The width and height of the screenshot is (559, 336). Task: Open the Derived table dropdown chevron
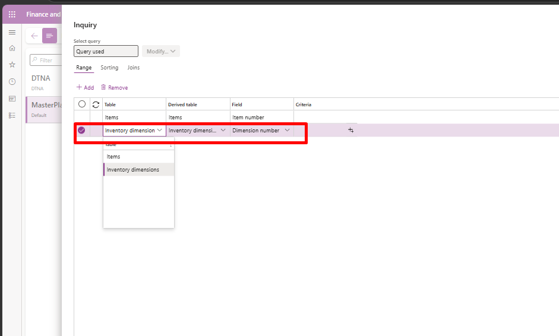click(223, 131)
